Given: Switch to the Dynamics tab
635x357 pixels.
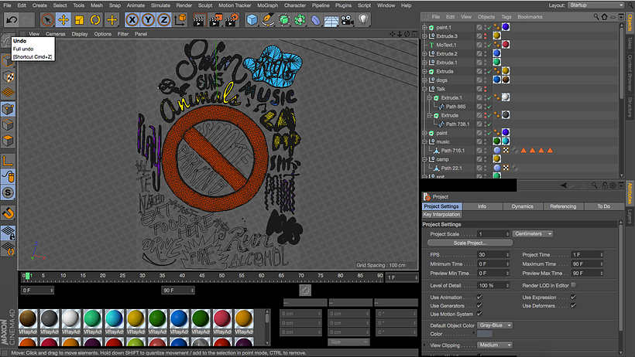Looking at the screenshot, I should pos(523,206).
